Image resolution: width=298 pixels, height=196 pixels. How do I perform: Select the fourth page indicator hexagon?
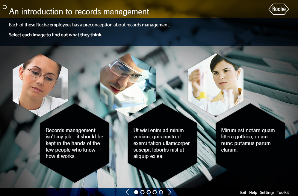tap(155, 192)
